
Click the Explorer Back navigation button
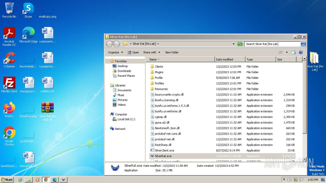tap(109, 44)
